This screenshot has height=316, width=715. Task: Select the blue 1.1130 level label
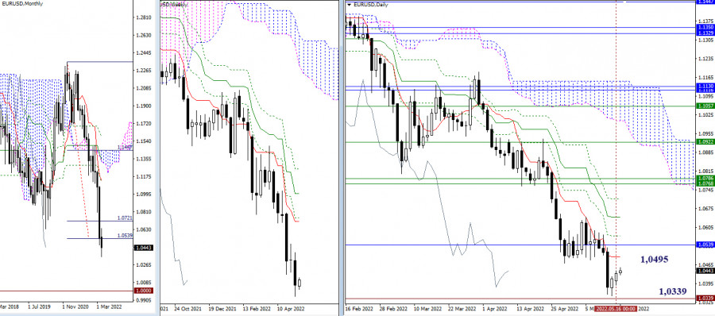coord(705,87)
